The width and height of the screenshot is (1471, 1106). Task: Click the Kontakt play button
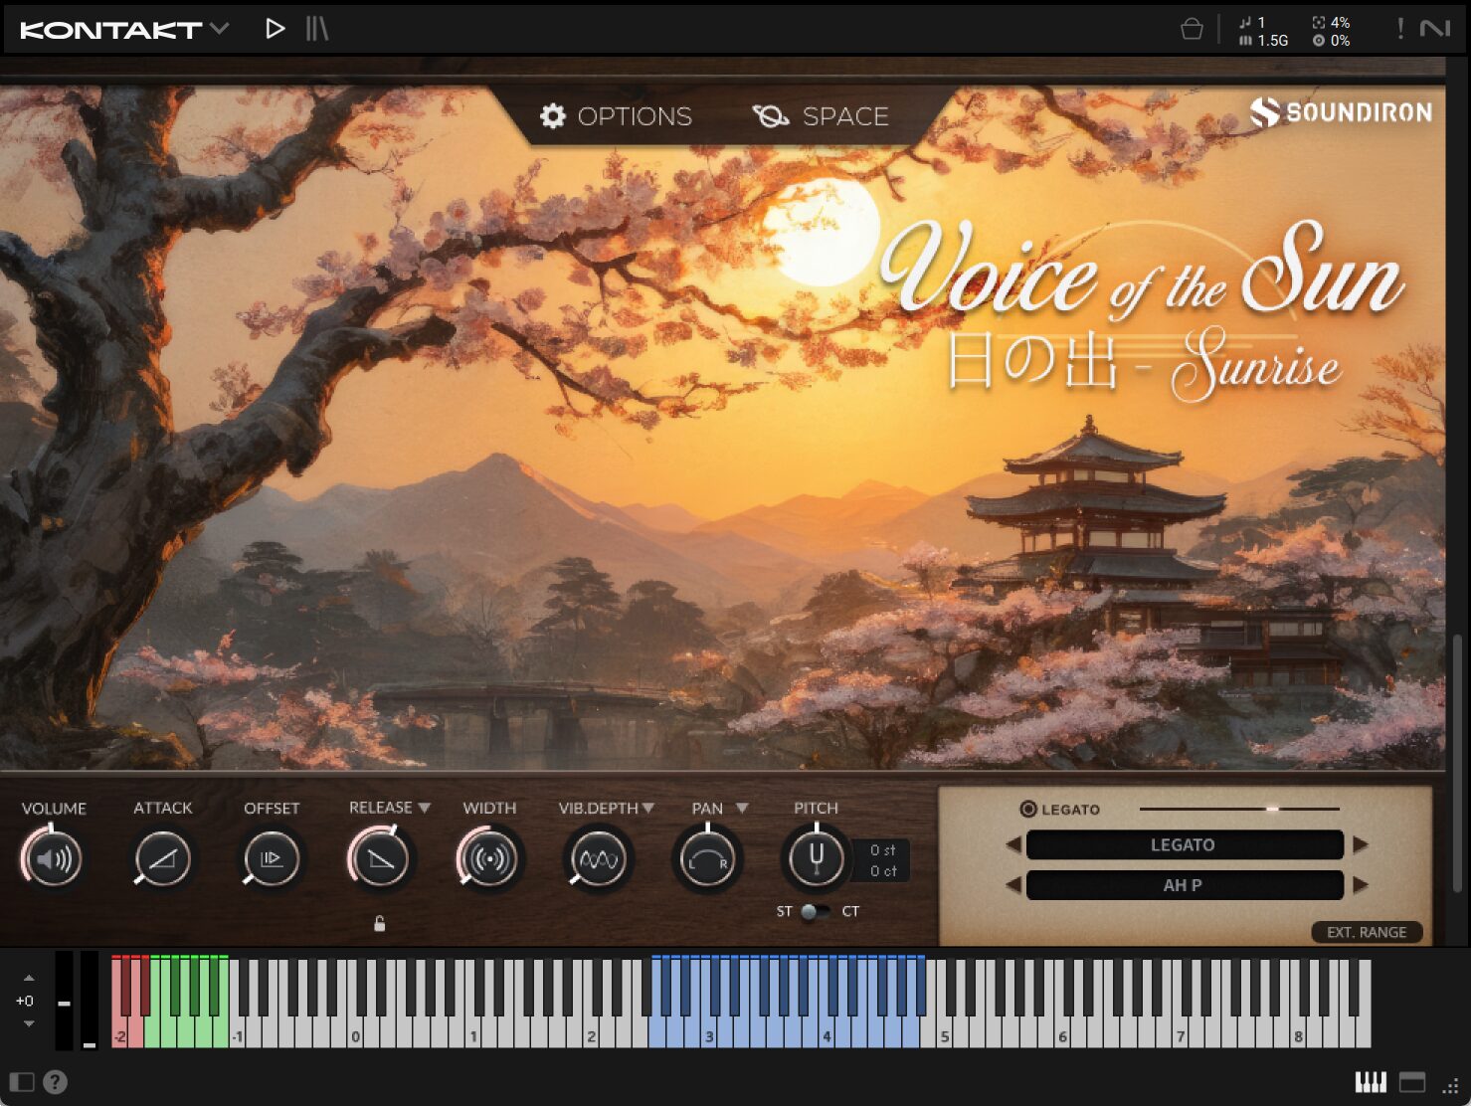point(275,29)
